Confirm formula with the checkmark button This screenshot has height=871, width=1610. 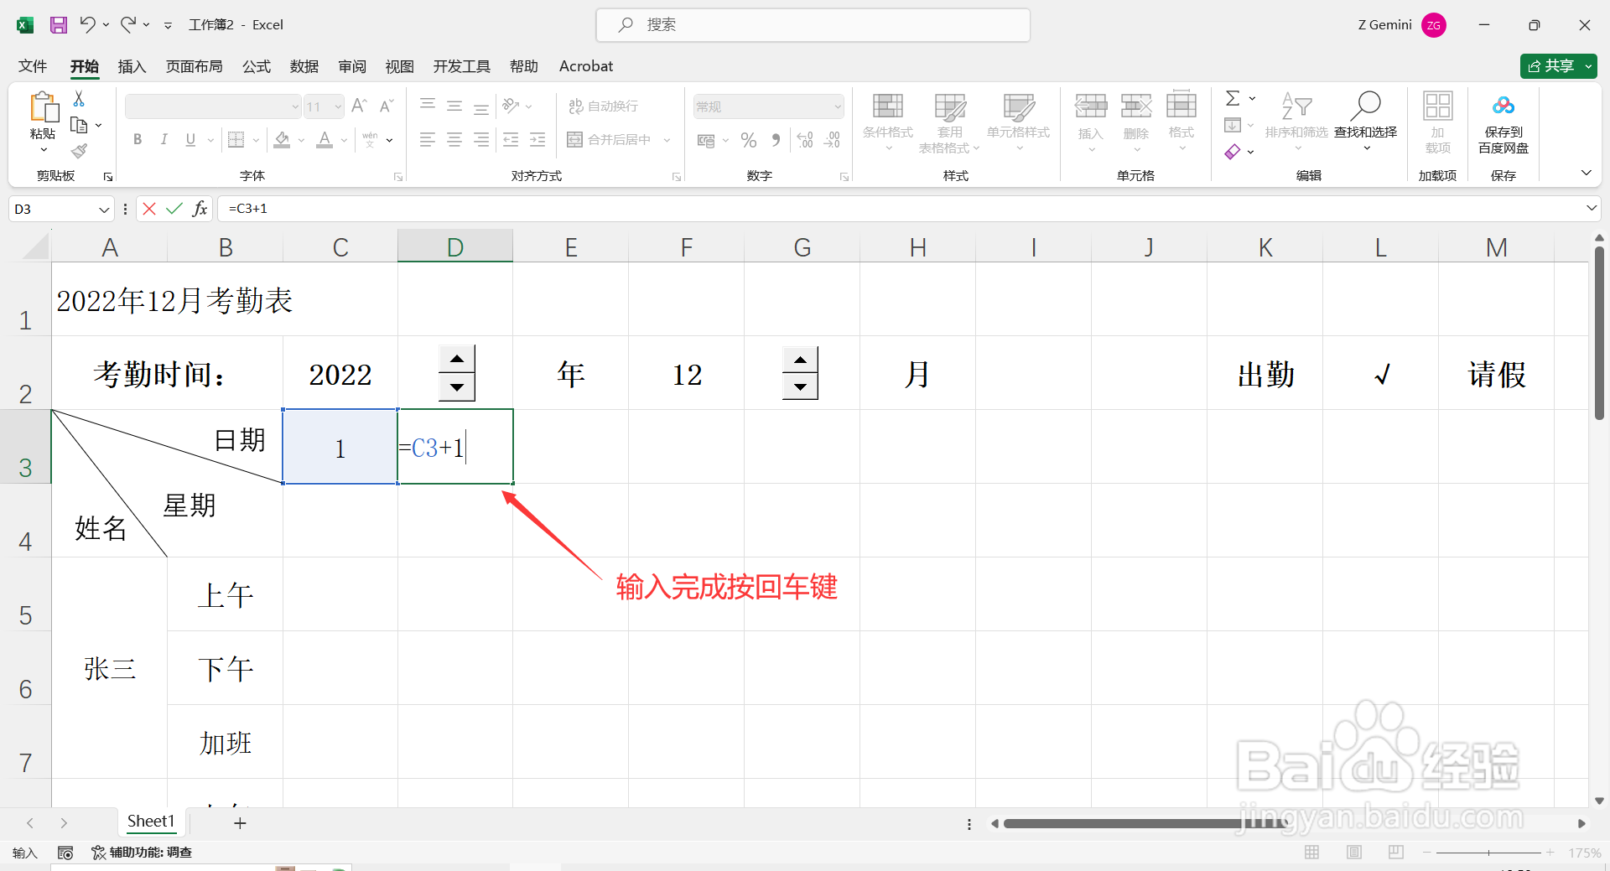(174, 209)
